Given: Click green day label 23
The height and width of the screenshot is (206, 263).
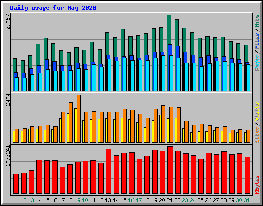Looking at the screenshot, I should point(185,200).
